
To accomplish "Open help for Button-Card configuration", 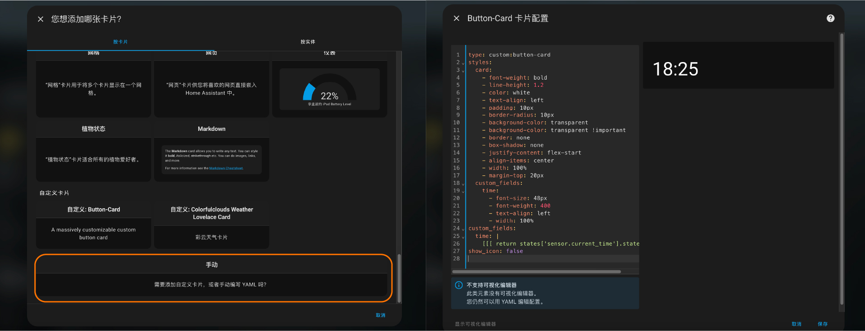I will point(830,18).
